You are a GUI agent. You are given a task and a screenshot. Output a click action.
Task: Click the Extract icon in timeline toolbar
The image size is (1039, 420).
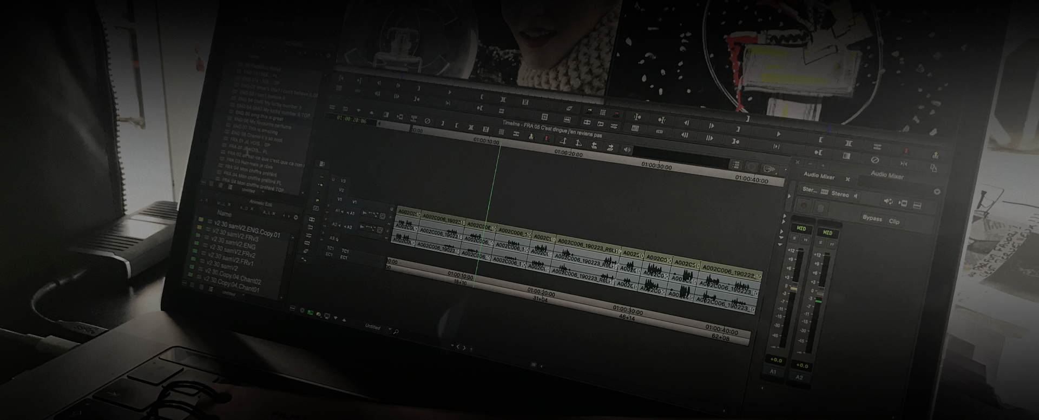coord(578,143)
